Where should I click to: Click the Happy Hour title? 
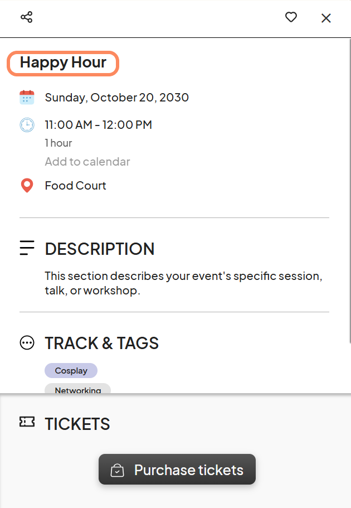63,63
